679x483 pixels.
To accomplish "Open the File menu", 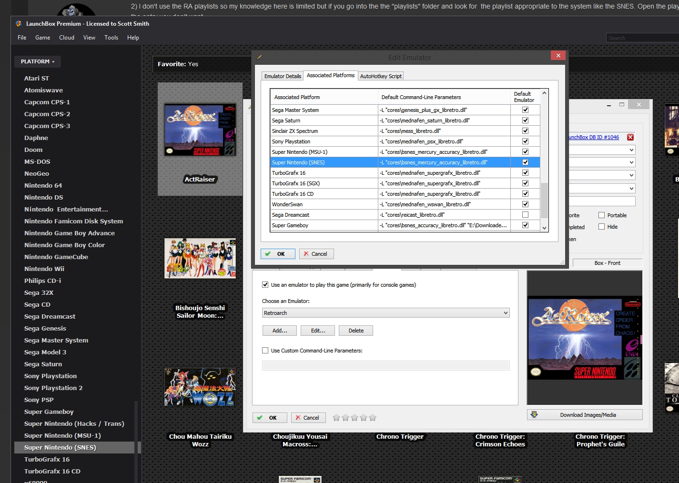I will [x=22, y=38].
